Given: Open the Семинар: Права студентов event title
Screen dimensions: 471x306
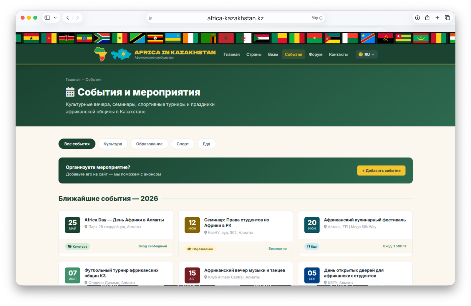Looking at the screenshot, I should [x=236, y=223].
